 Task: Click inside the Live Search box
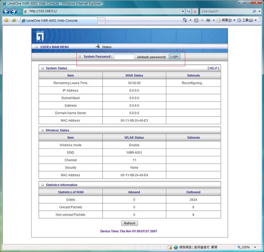(226, 11)
